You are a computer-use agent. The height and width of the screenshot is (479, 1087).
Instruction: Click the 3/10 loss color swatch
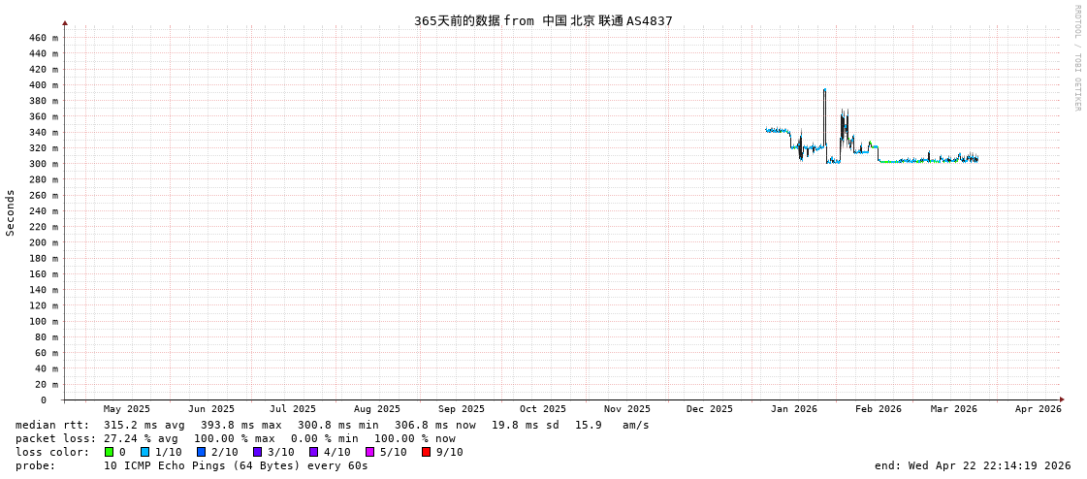click(257, 452)
